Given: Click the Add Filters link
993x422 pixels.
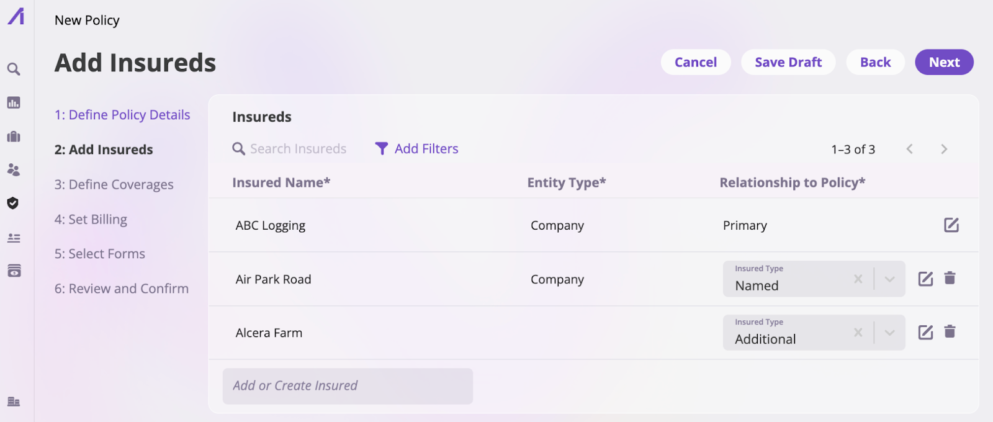Looking at the screenshot, I should [x=426, y=149].
